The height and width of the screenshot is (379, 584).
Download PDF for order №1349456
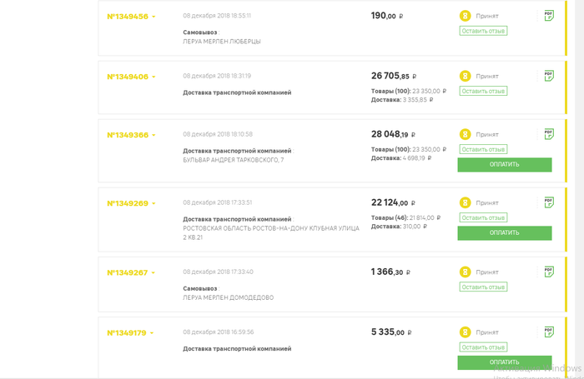(x=549, y=15)
